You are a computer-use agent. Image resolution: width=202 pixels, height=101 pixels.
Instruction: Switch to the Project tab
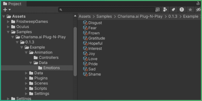pos(12,4)
